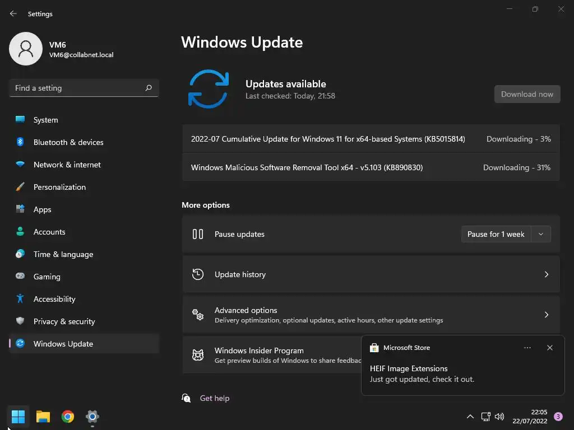Click the Microsoft Store notification icon
574x430 pixels.
point(374,348)
